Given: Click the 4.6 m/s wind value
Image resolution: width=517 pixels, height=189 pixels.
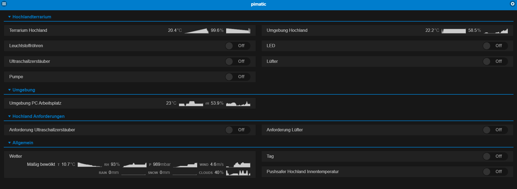Looking at the screenshot, I should 217,164.
